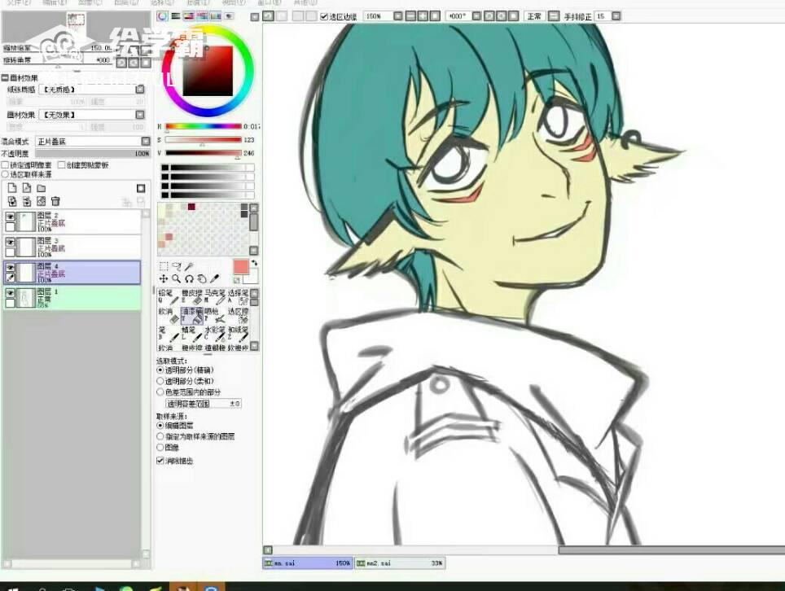Choose the 水彩笔 watercolor brush
785x591 pixels.
point(215,334)
